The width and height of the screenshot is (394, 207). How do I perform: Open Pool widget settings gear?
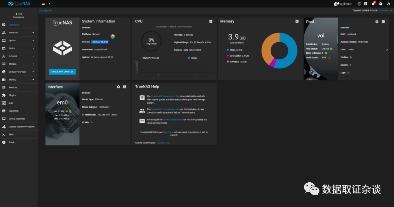377,22
